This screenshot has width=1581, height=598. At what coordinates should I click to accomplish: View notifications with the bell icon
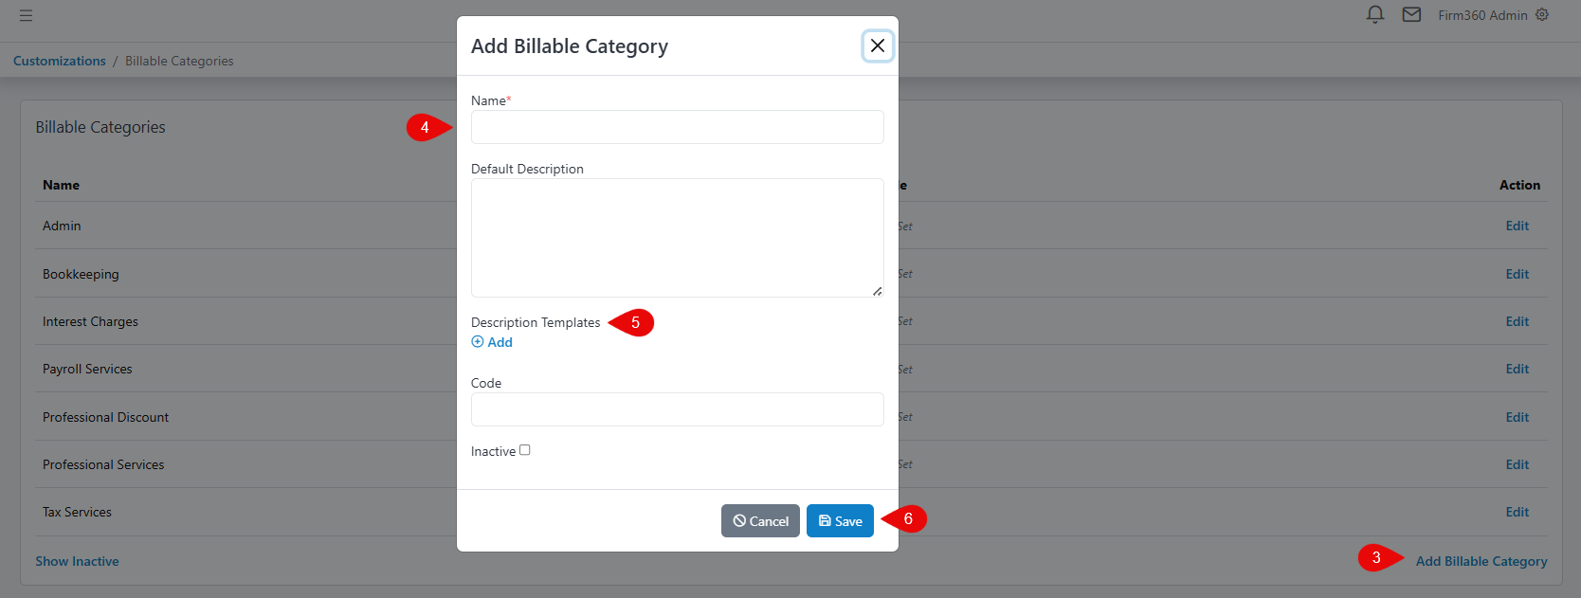[1374, 14]
